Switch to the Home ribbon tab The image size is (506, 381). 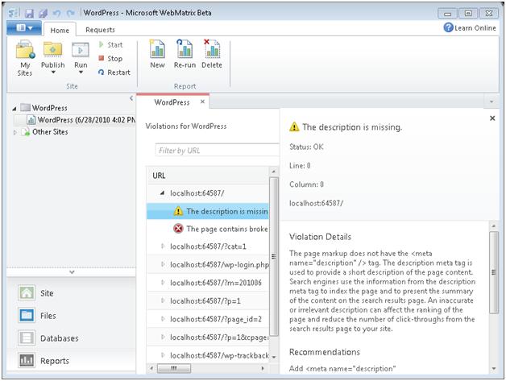(60, 30)
